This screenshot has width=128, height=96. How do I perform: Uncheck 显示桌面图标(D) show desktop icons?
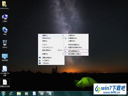[x=76, y=51]
